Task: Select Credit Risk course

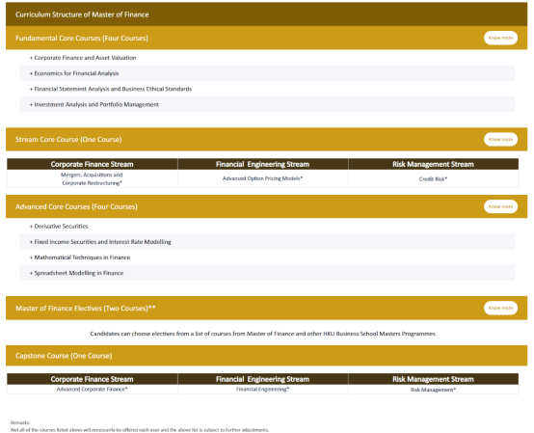Action: click(x=433, y=178)
